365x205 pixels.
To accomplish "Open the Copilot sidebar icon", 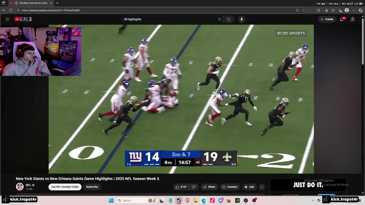I will pyautogui.click(x=361, y=10).
